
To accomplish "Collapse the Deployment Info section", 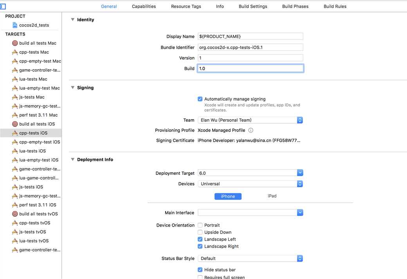I will tap(73, 159).
